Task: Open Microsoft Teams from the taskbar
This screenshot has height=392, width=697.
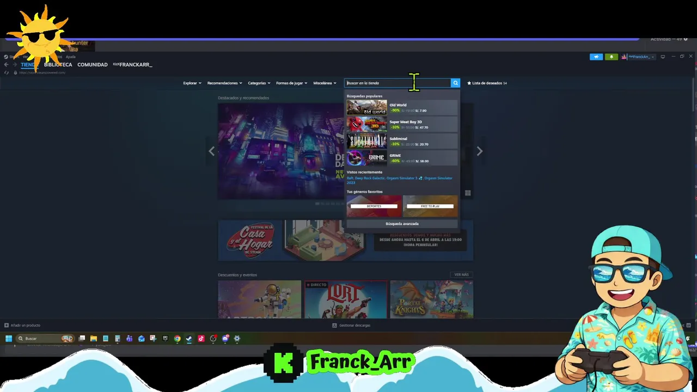Action: (129, 339)
